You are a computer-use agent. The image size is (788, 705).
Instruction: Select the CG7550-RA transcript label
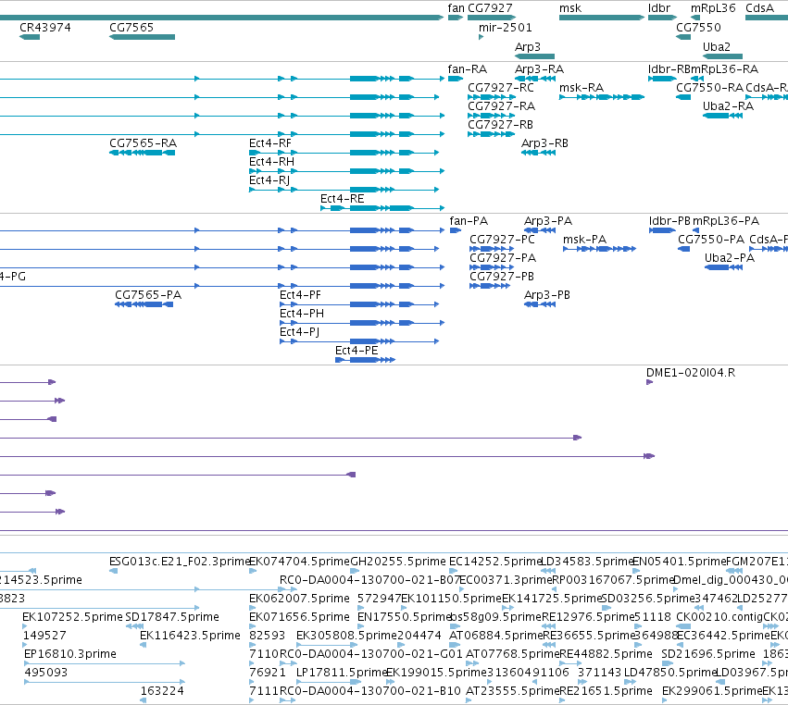tap(709, 88)
